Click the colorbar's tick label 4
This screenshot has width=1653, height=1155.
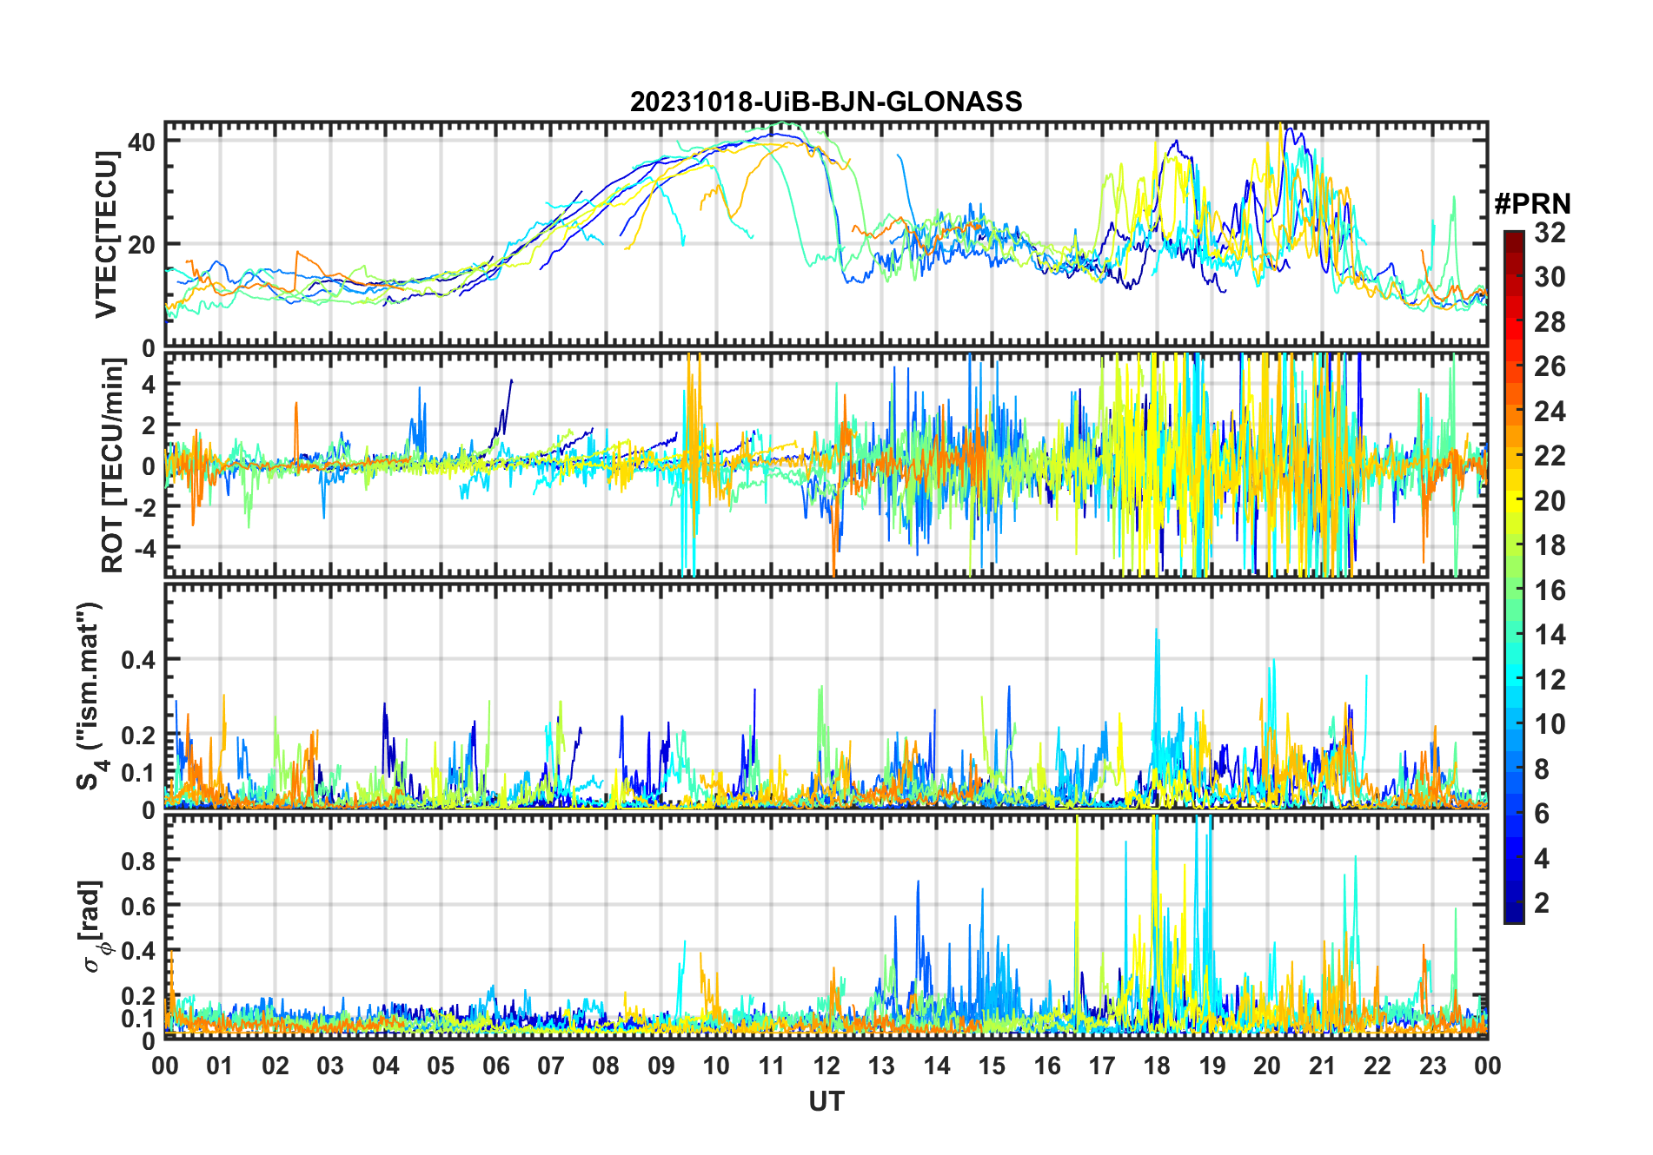click(x=1542, y=858)
